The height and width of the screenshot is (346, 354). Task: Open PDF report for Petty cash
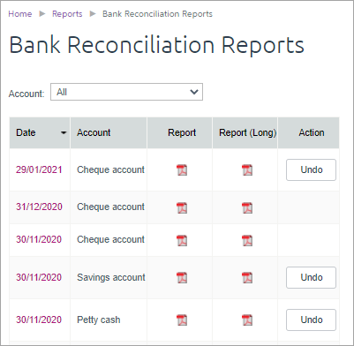[x=182, y=320]
